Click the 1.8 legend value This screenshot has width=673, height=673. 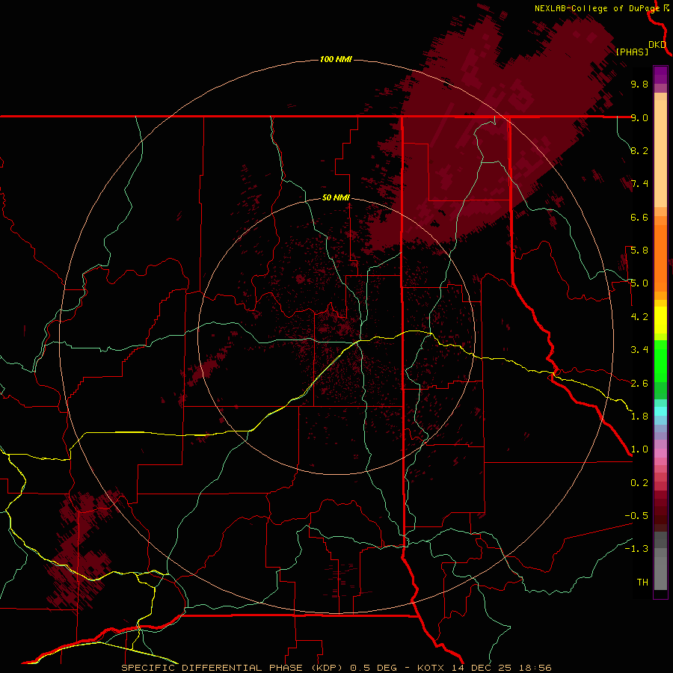tap(639, 417)
